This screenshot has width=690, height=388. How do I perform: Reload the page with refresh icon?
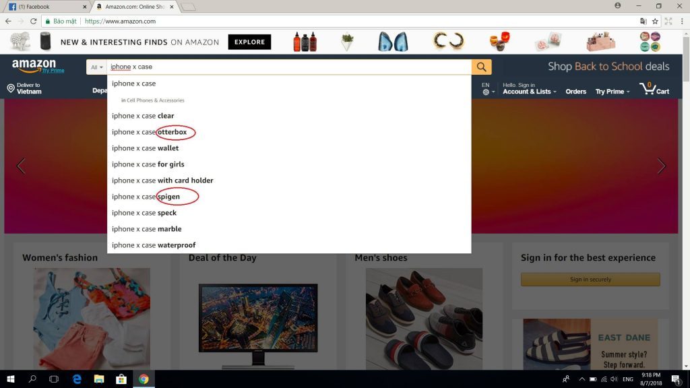click(x=34, y=21)
